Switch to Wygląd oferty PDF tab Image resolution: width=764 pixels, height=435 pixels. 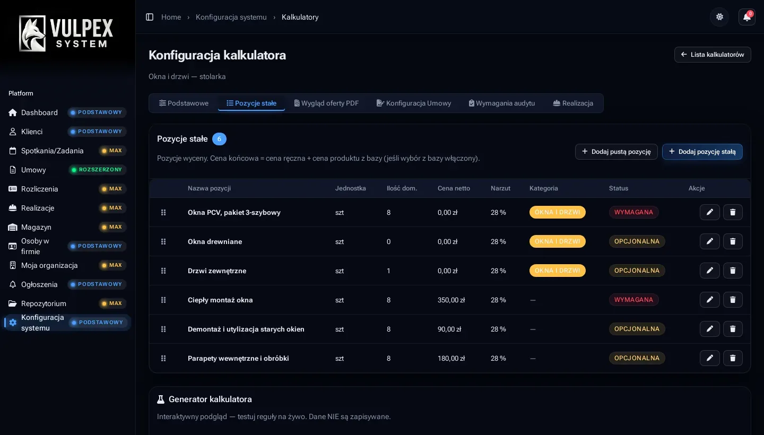point(326,103)
